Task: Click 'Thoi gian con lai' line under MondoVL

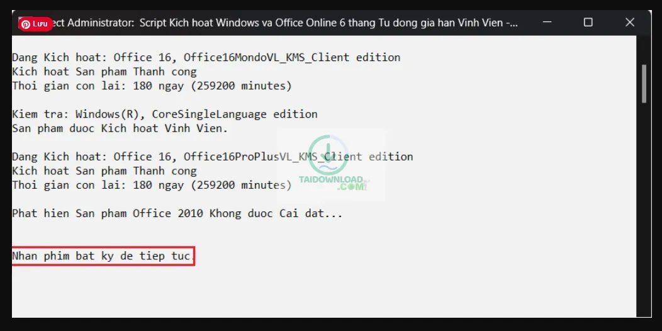Action: pos(152,86)
